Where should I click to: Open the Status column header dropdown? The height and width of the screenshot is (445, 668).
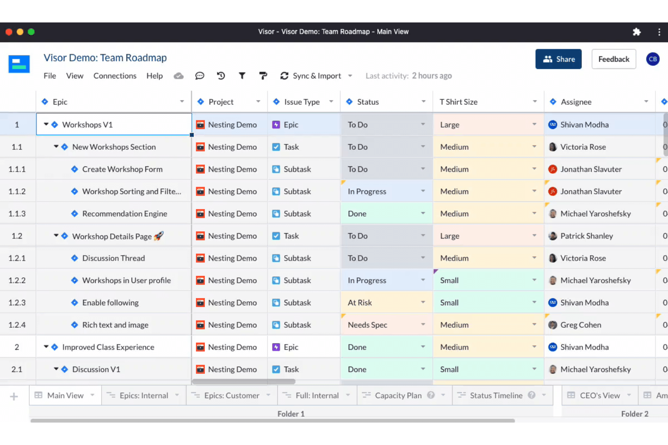[x=423, y=101]
